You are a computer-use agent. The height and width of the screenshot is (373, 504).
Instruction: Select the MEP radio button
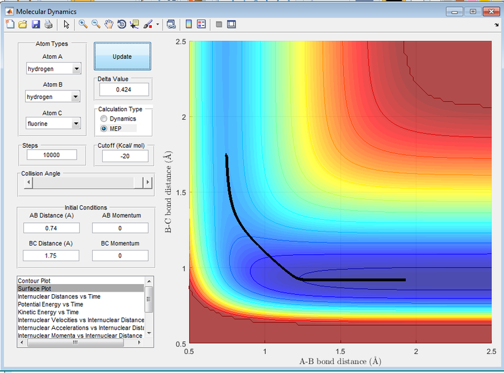103,129
